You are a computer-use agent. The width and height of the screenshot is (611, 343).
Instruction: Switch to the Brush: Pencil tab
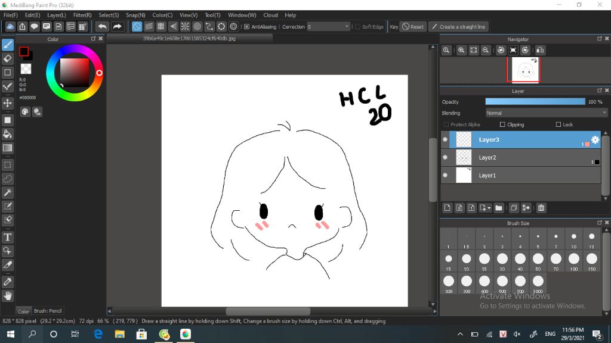point(48,311)
